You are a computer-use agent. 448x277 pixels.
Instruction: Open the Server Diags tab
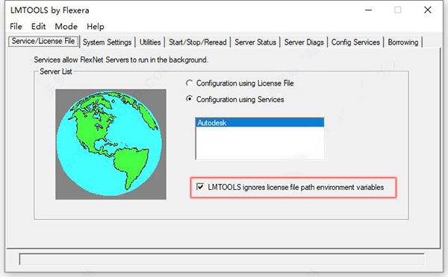point(304,42)
